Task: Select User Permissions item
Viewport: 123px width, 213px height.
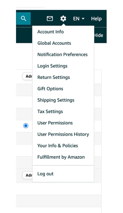Action: (55, 123)
